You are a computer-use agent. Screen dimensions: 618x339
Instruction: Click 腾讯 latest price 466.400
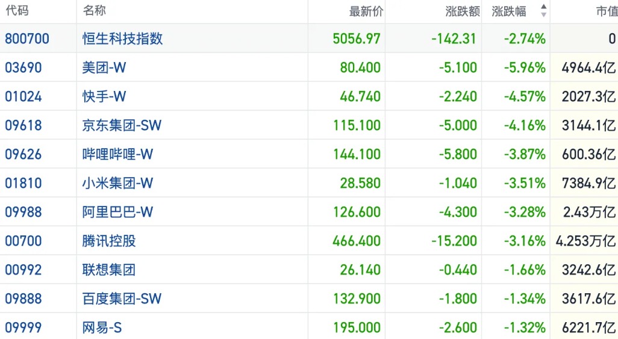[x=357, y=241]
